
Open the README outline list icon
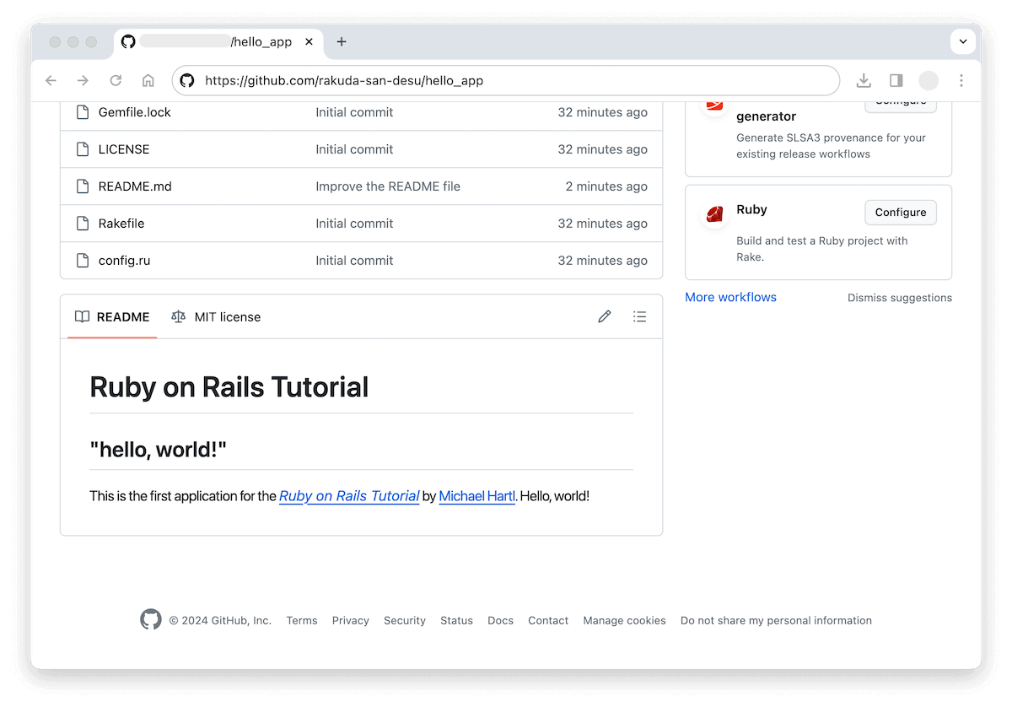point(640,317)
